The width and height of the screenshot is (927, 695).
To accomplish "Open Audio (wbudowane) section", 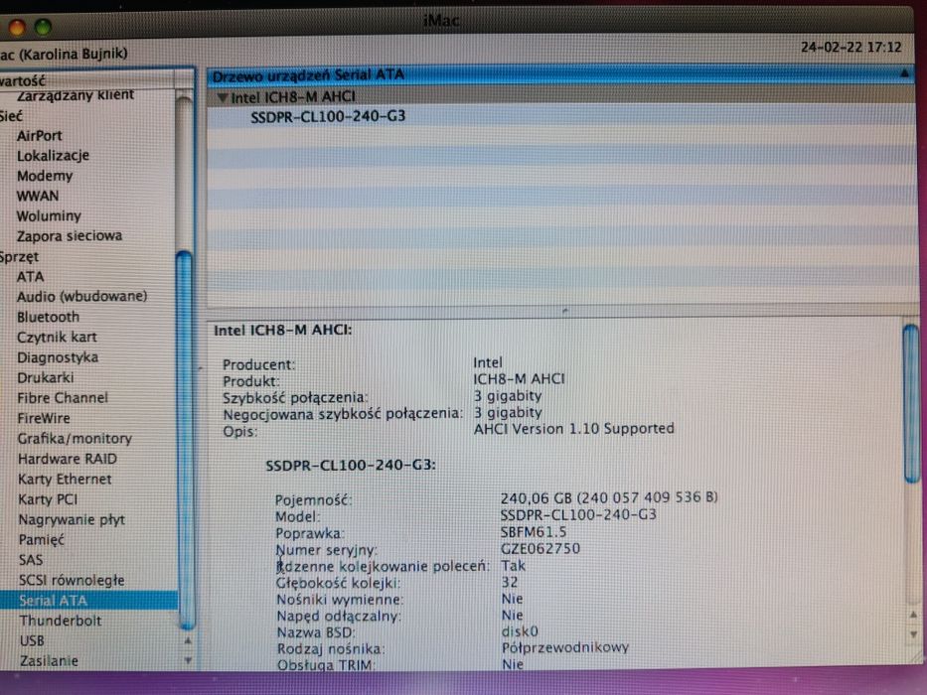I will pos(81,297).
